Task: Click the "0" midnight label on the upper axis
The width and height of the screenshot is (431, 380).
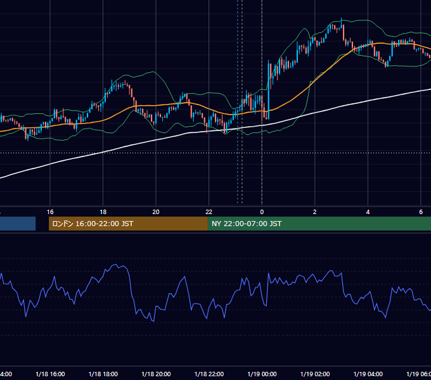Action: click(x=262, y=212)
